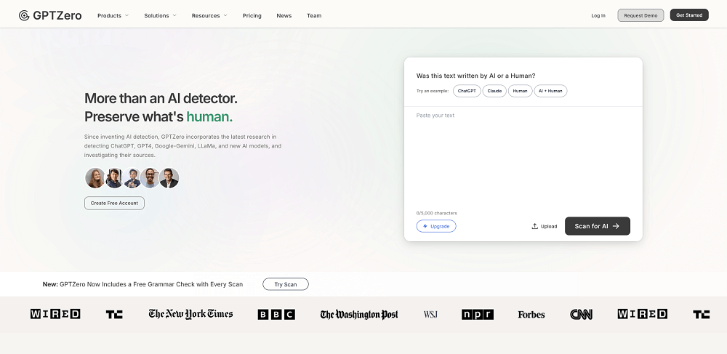Click the Forbes logo
The width and height of the screenshot is (727, 354).
[x=531, y=315]
